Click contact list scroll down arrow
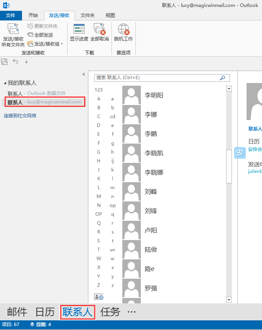Viewport: 262px width, 330px height. (229, 300)
